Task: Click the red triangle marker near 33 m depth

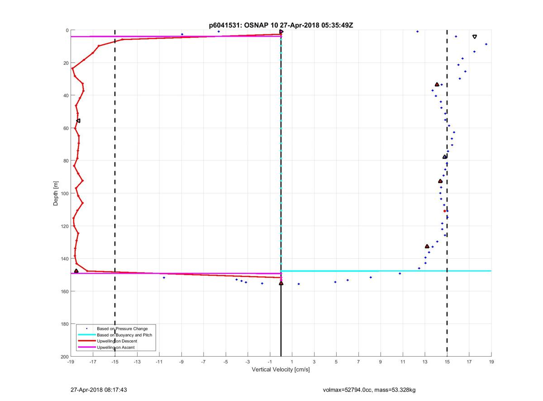Action: click(x=437, y=84)
